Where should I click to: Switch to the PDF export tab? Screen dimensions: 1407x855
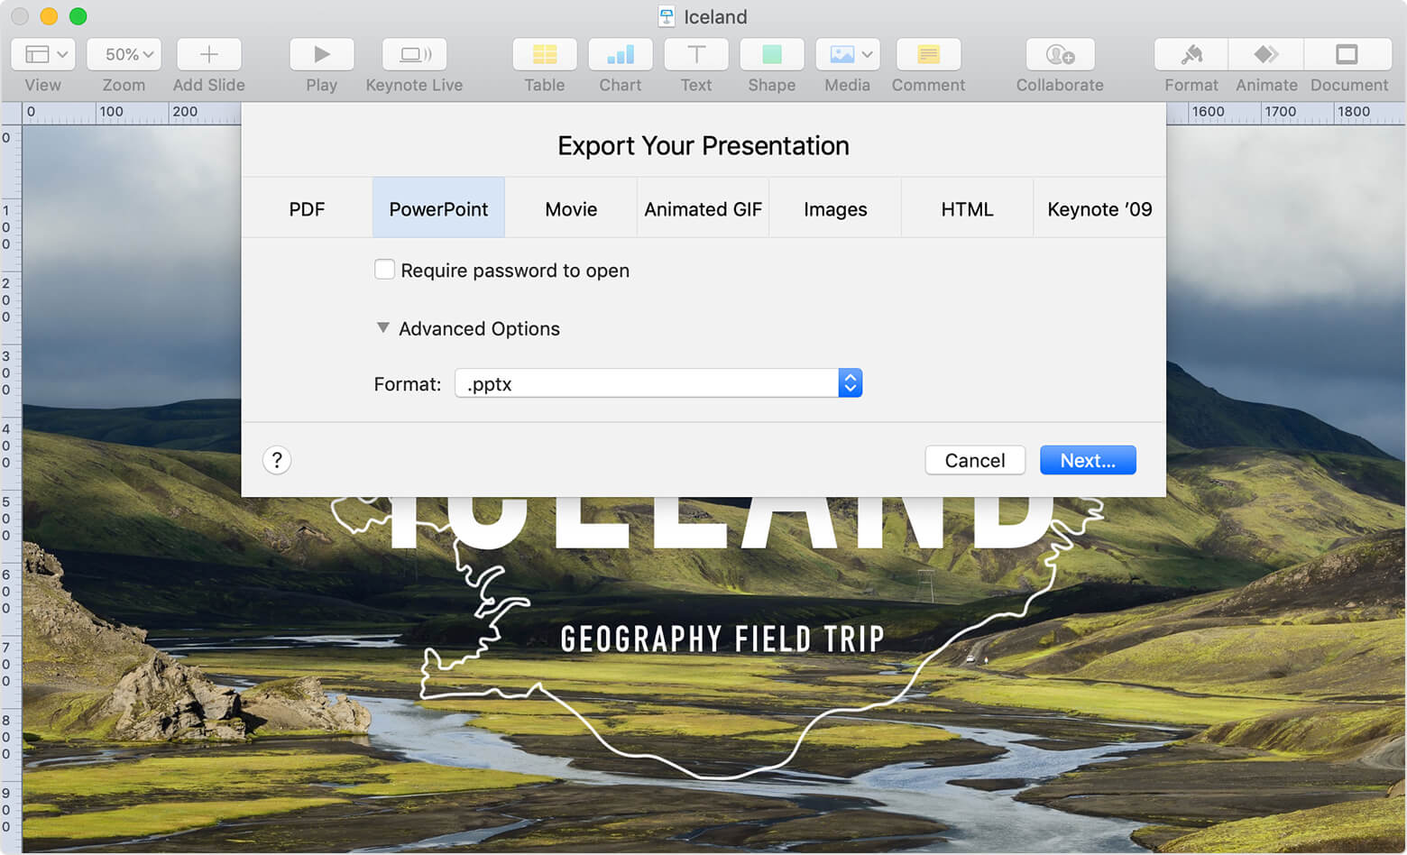point(307,209)
